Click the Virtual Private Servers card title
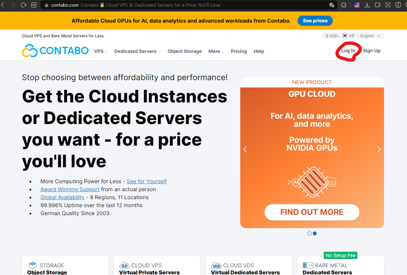The height and width of the screenshot is (275, 407). tap(149, 272)
